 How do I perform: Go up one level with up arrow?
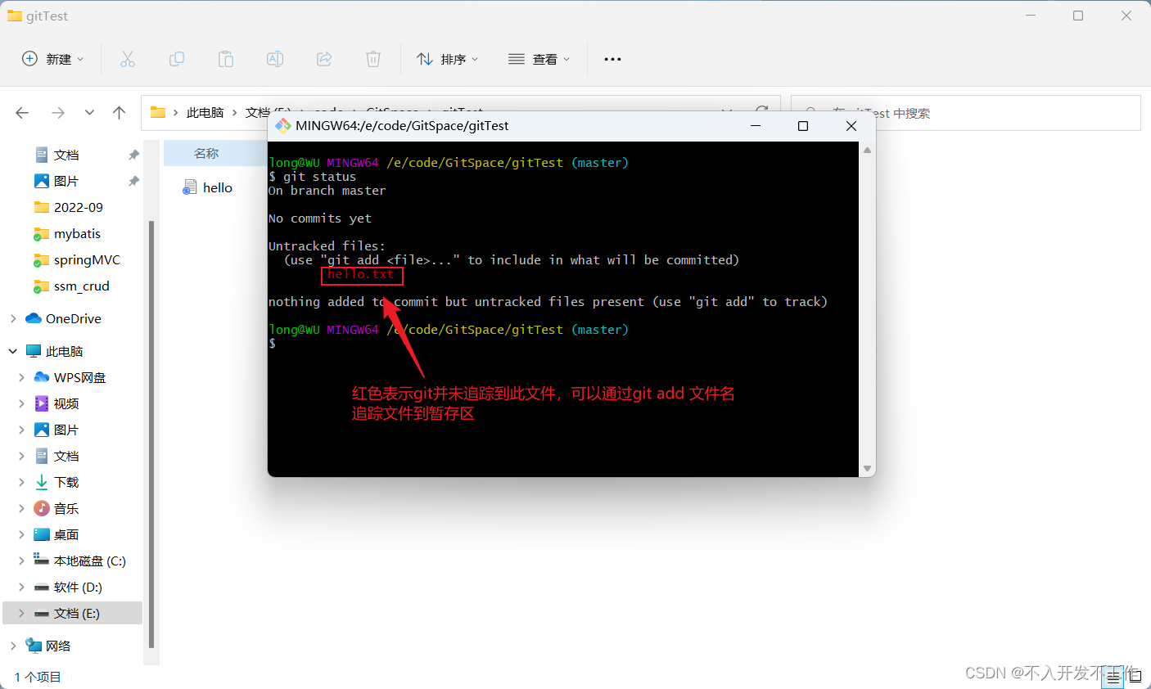(x=120, y=113)
